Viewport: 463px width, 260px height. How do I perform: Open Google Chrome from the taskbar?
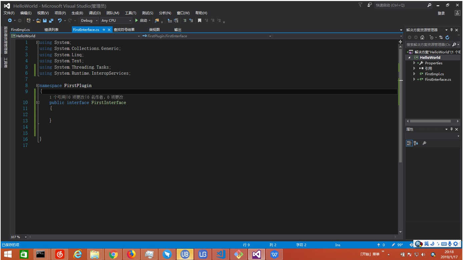tap(113, 254)
